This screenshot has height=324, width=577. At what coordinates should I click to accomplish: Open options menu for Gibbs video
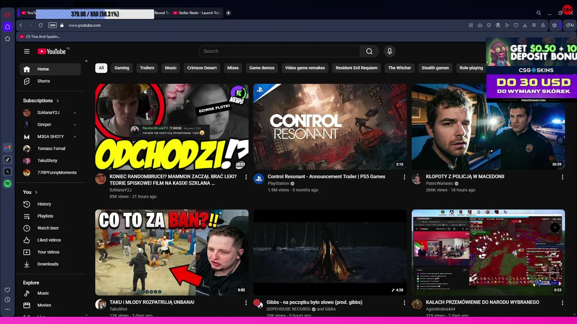point(404,303)
